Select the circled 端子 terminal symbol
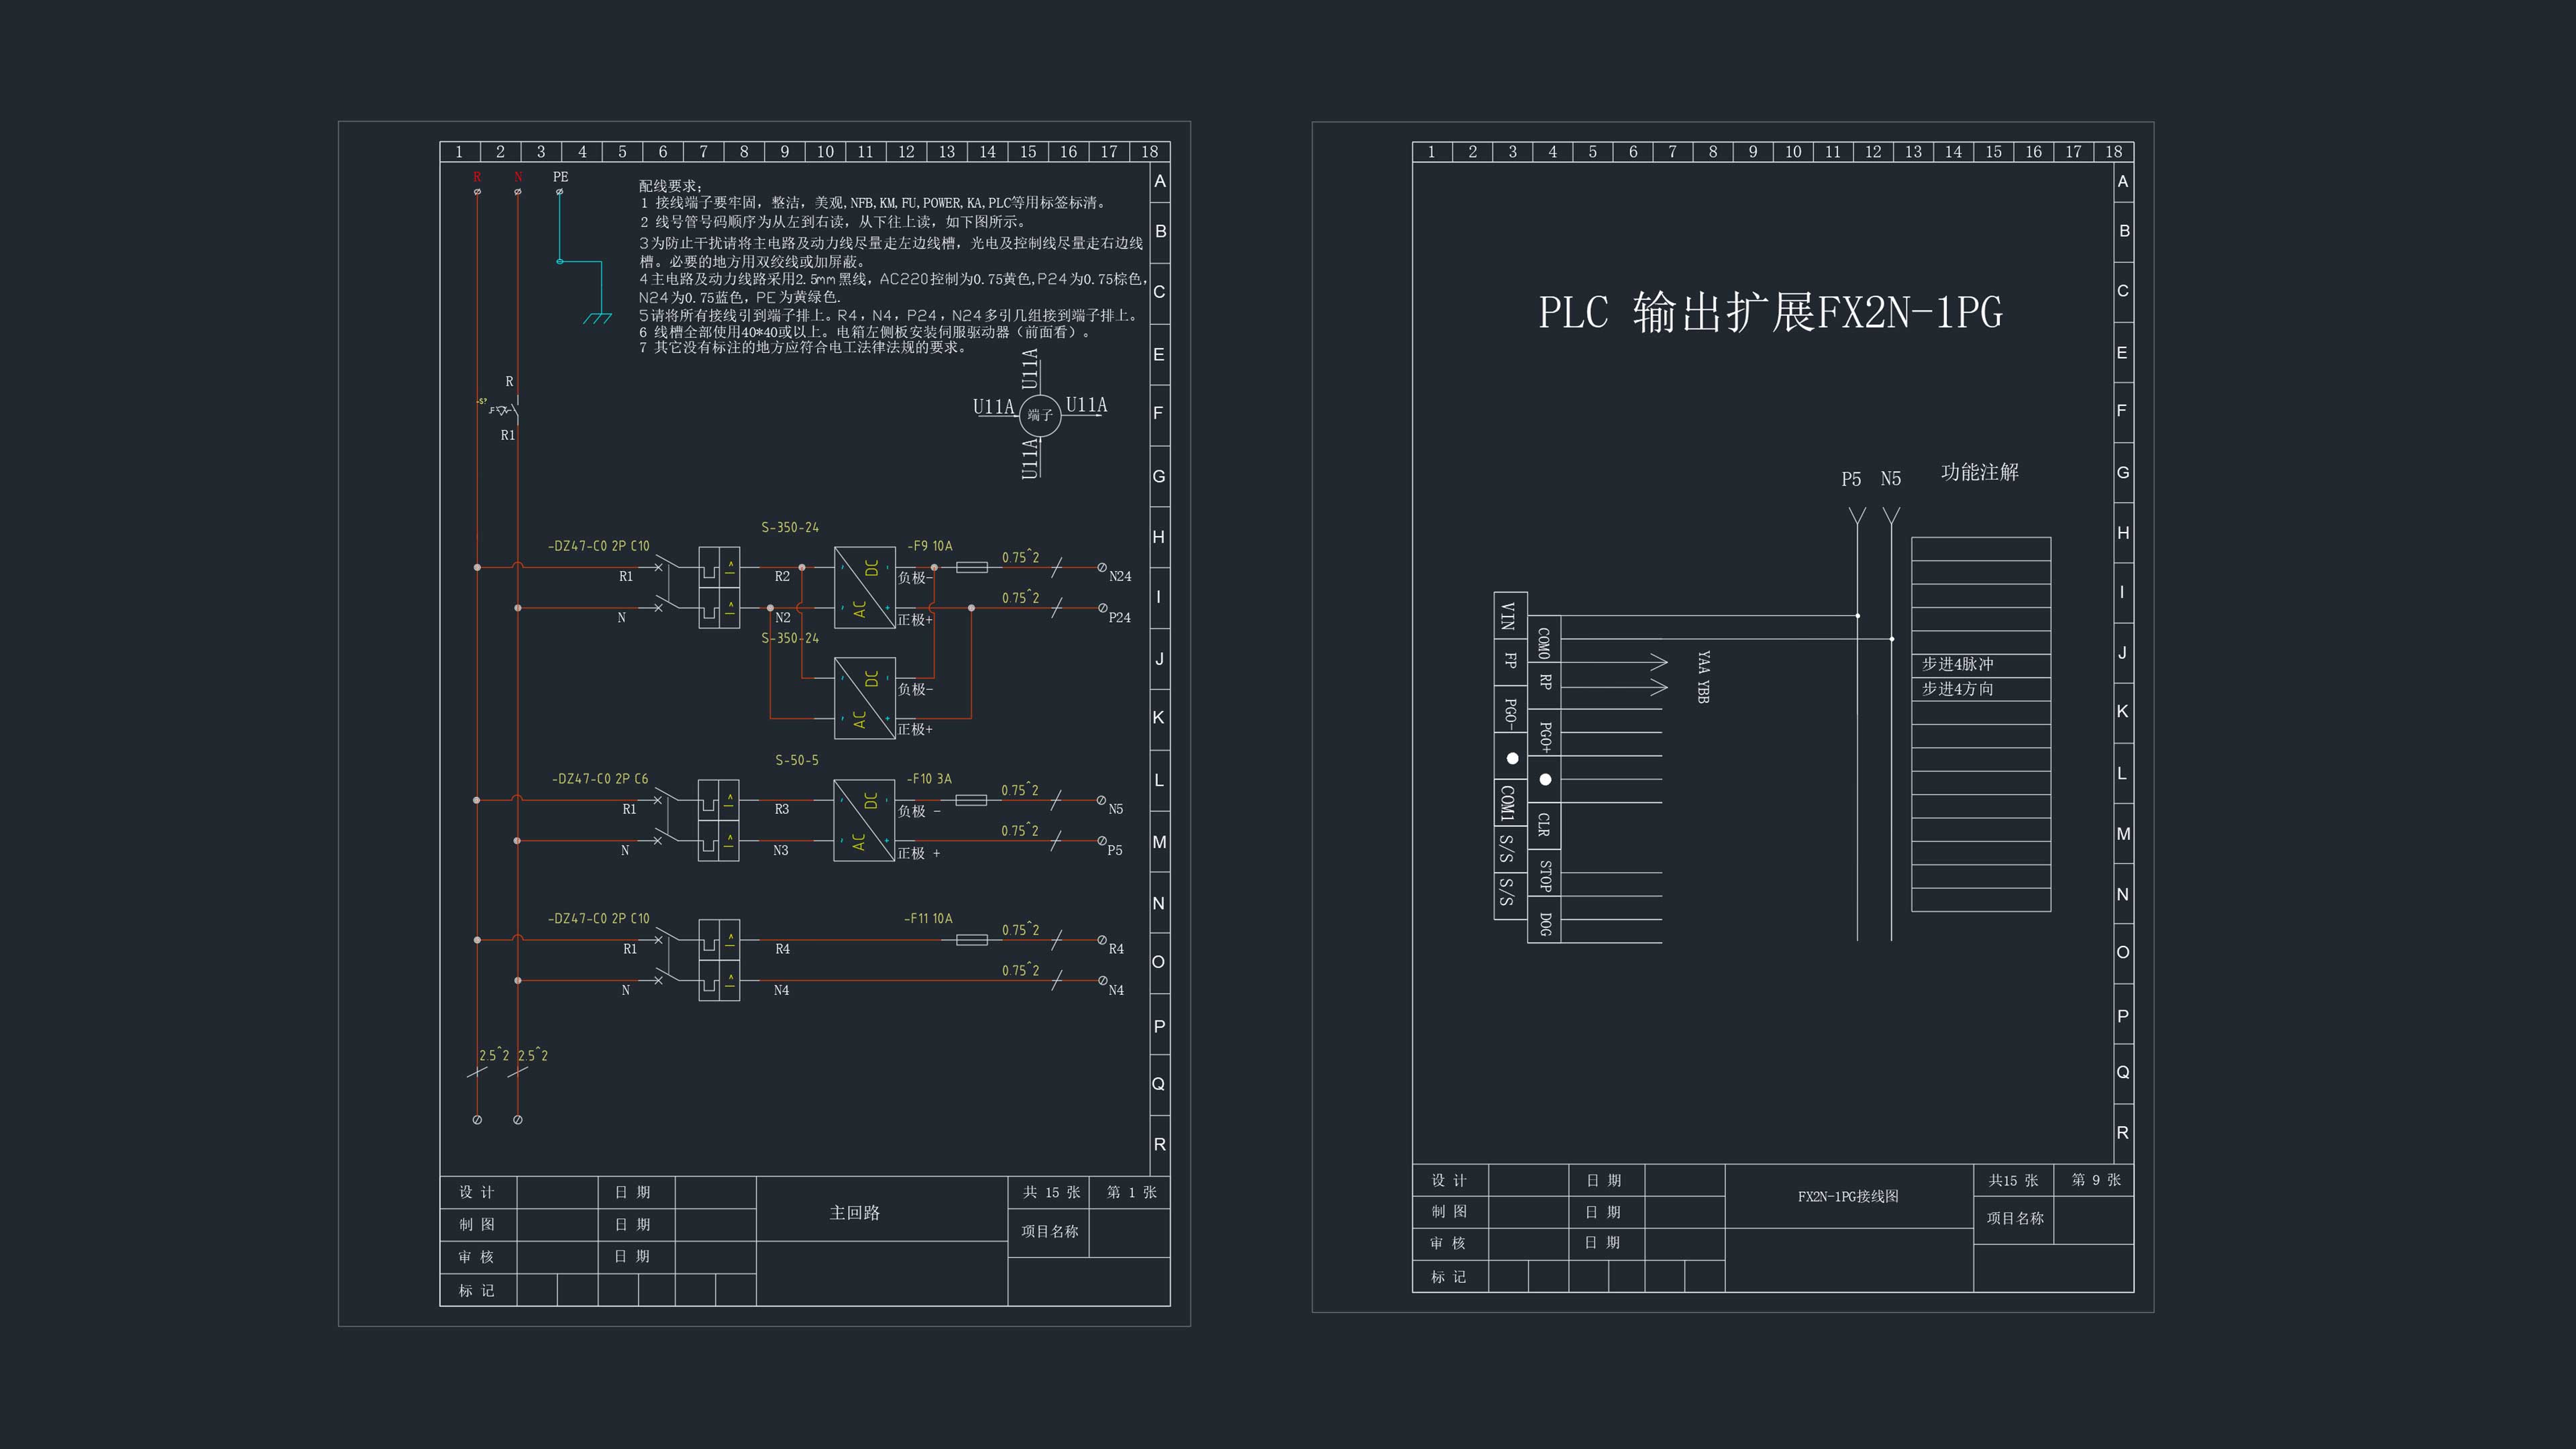2576x1449 pixels. tap(1040, 415)
